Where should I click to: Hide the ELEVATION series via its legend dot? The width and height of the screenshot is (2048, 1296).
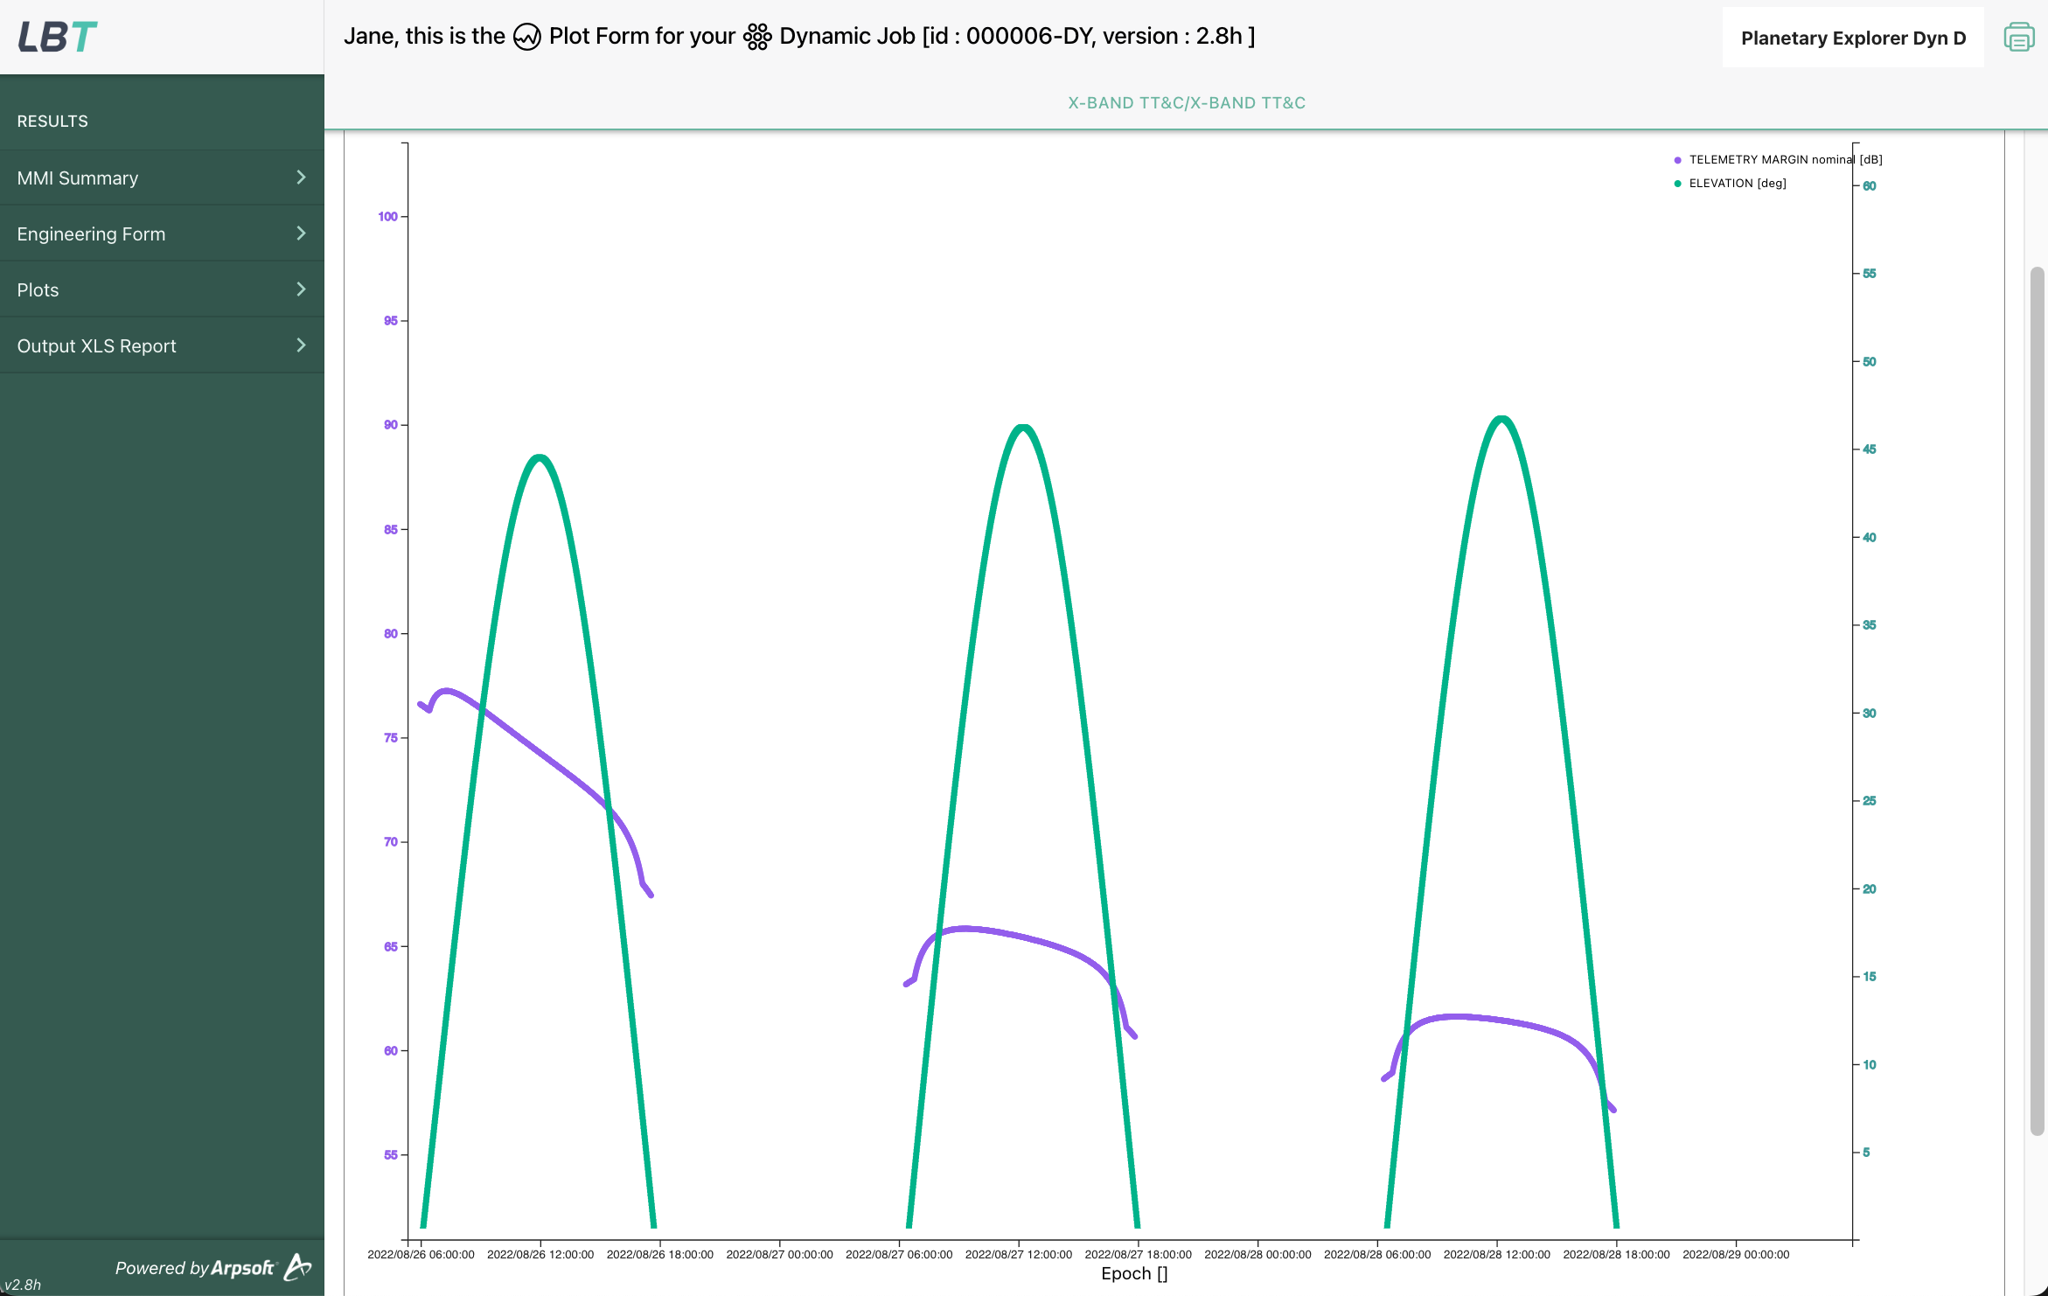click(1675, 183)
